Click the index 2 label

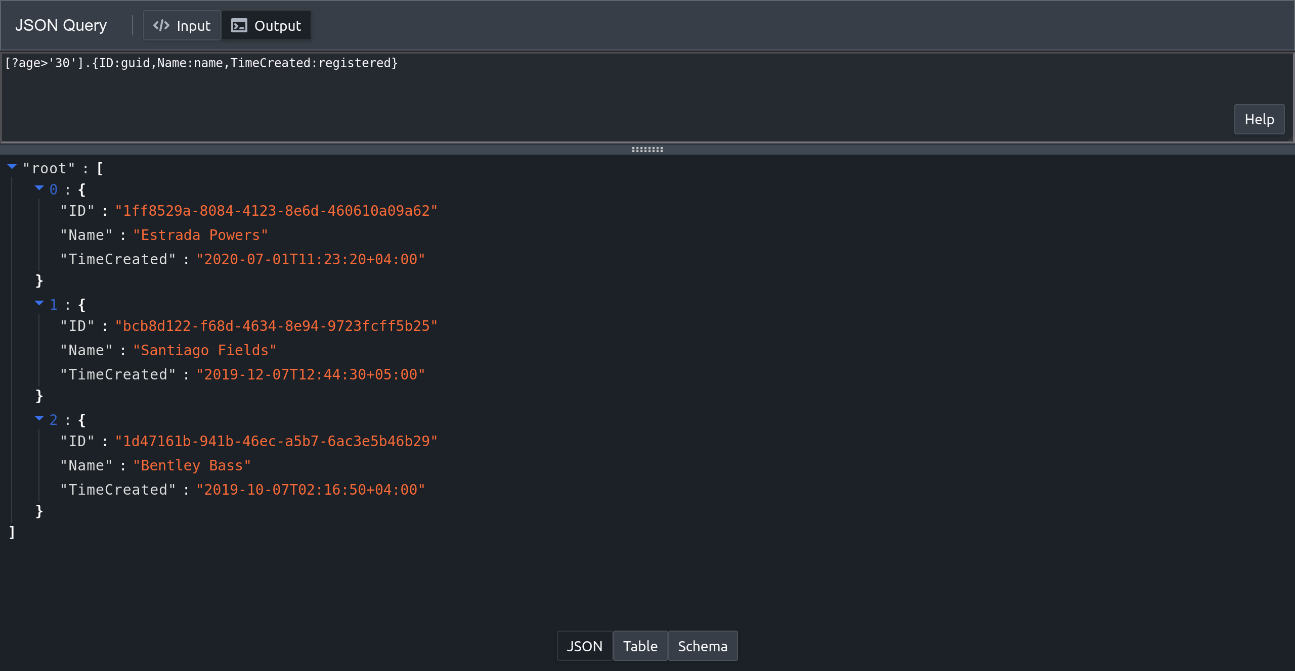pyautogui.click(x=54, y=420)
